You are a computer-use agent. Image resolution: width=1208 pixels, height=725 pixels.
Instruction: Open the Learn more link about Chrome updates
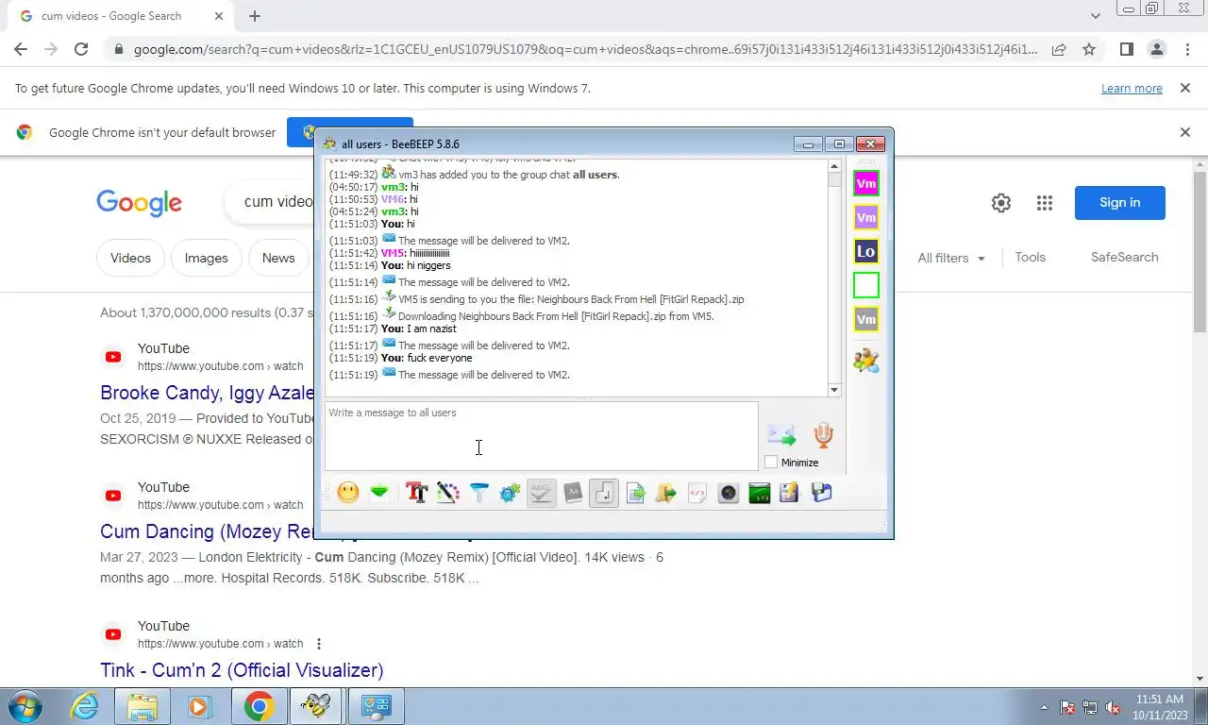point(1132,89)
